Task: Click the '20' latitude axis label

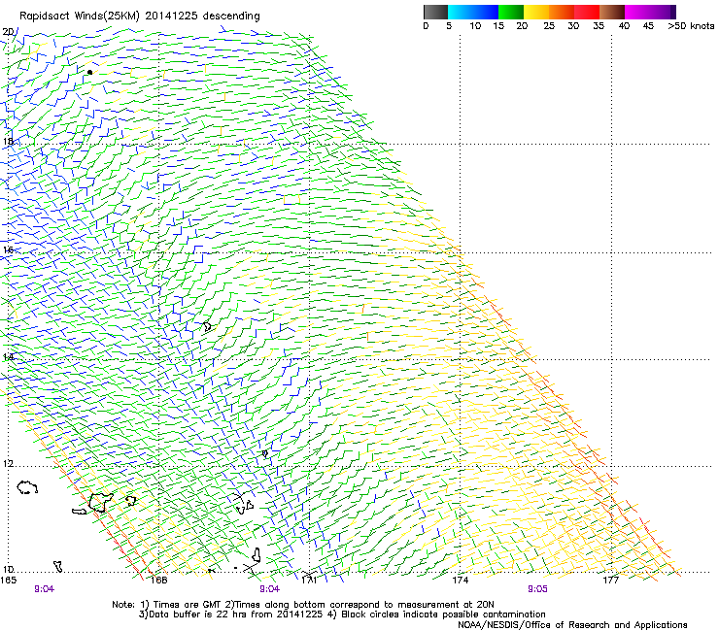Action: tap(8, 32)
